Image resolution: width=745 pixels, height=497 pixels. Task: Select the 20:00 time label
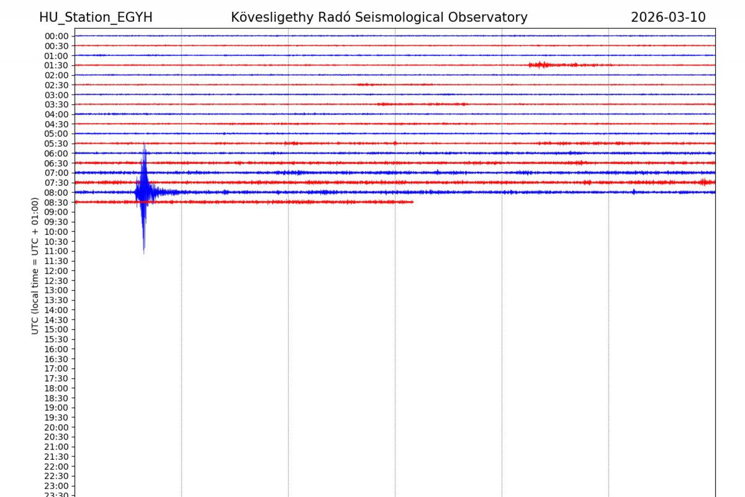[56, 428]
